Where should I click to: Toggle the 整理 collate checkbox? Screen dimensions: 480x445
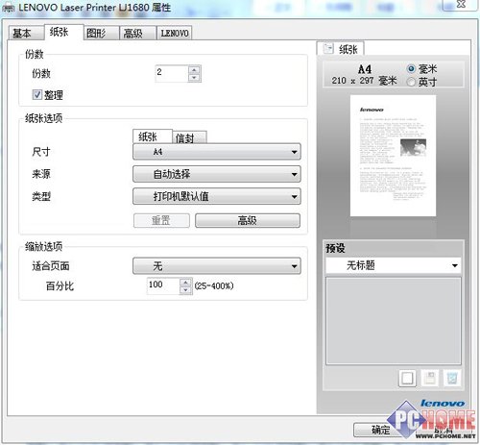[37, 94]
